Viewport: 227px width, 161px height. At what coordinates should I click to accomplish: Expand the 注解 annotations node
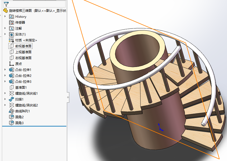pos(5,28)
